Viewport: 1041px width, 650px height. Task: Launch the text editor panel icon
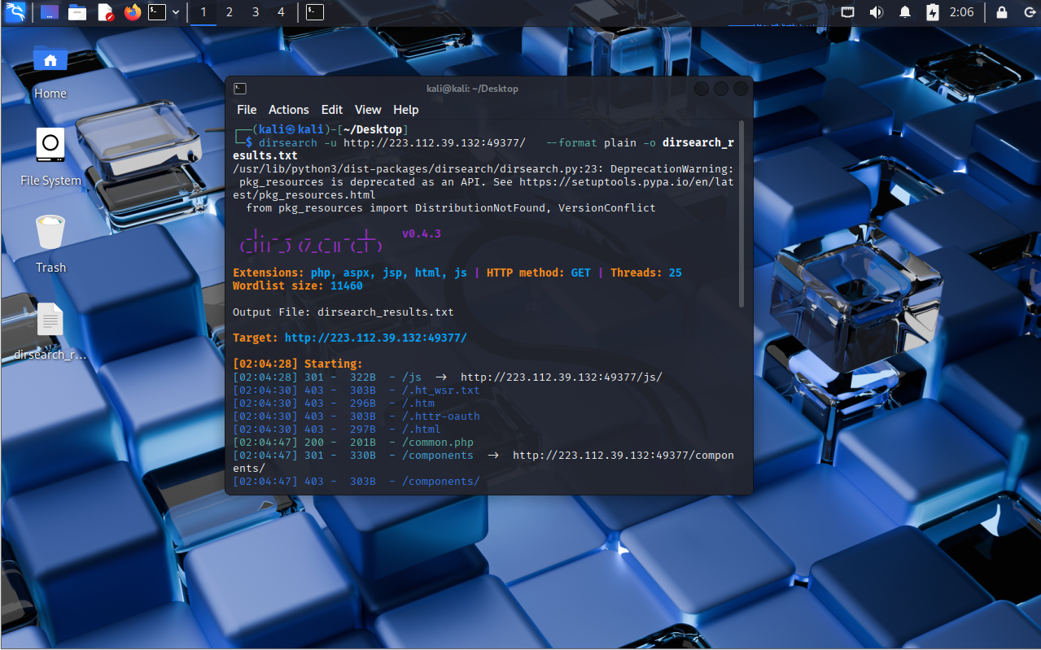point(105,12)
